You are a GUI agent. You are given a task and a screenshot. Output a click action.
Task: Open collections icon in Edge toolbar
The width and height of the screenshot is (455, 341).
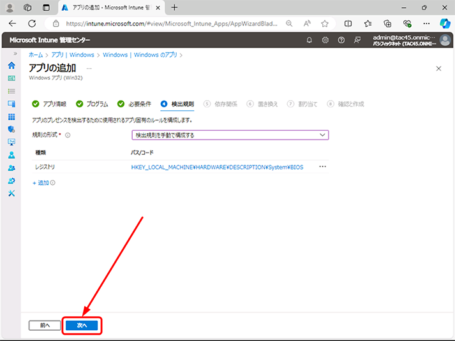click(387, 24)
